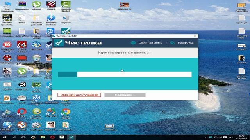This screenshot has height=140, width=250.
Task: Open taskbar search magnifier
Action: coord(14,137)
